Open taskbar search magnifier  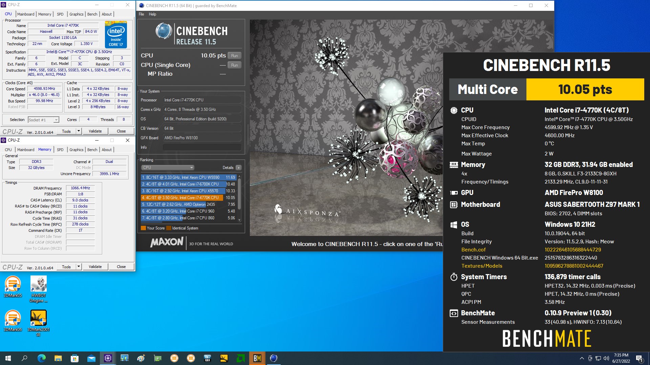24,358
